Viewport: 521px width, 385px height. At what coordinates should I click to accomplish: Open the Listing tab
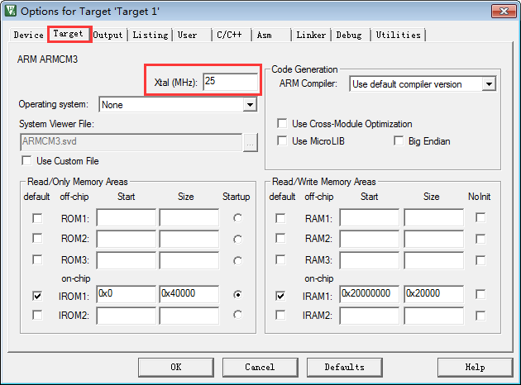pos(151,35)
